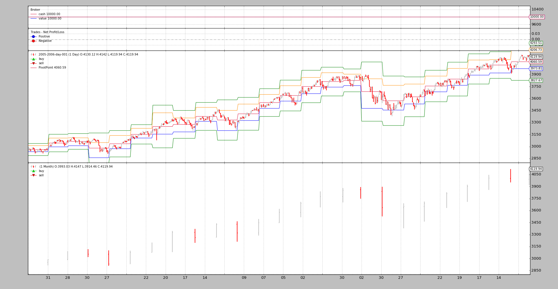Image resolution: width=558 pixels, height=289 pixels.
Task: Click the blue Positive trades legend marker
Action: (33, 37)
